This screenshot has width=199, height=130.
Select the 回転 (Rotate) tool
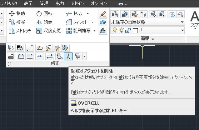point(44,14)
